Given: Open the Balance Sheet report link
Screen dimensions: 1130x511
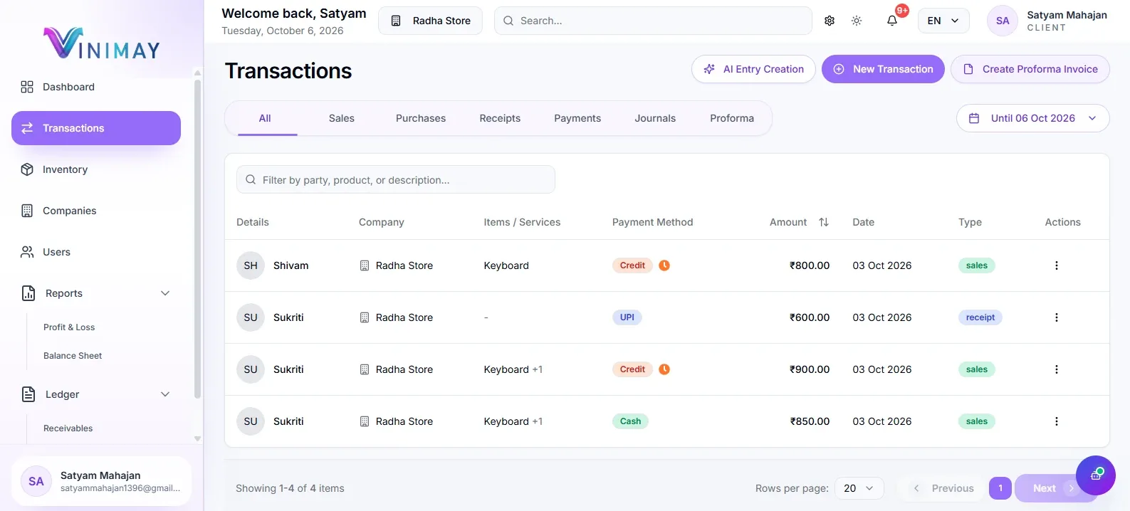Looking at the screenshot, I should click(x=73, y=356).
